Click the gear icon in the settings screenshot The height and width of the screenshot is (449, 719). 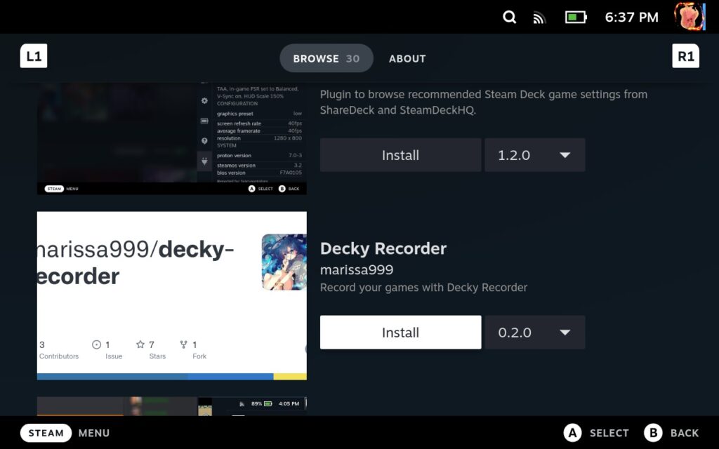click(204, 101)
